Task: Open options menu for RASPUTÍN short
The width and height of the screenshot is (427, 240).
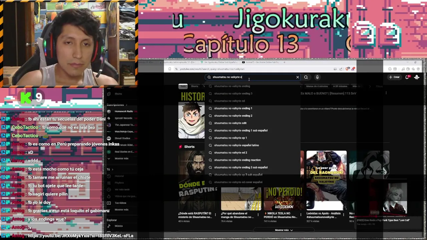Action: point(215,215)
